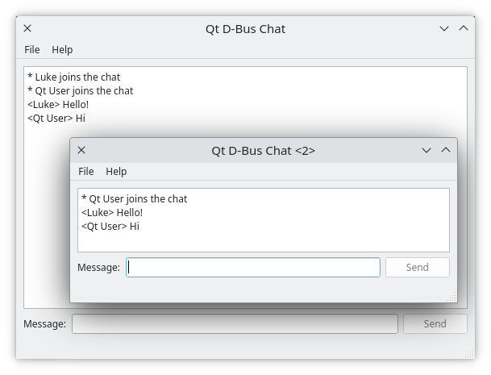The width and height of the screenshot is (491, 375).
Task: Click the main "Qt D-Bus Chat" title bar
Action: [245, 29]
